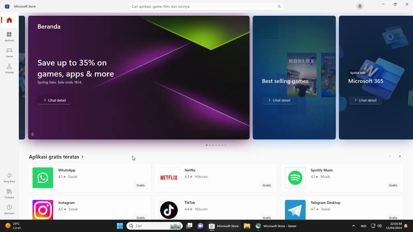Open the Aplikasi section in sidebar
This screenshot has width=413, height=232.
9,36
